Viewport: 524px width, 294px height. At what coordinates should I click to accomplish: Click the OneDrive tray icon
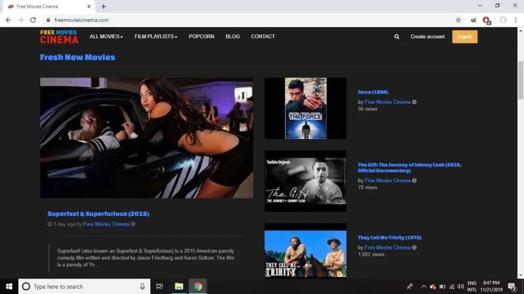433,286
